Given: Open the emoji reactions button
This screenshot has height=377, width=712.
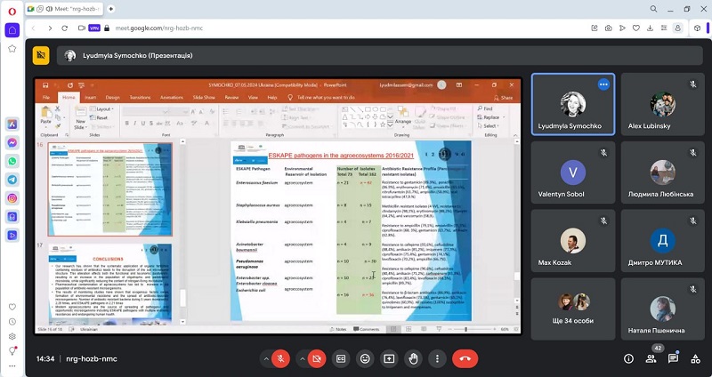Looking at the screenshot, I should pyautogui.click(x=365, y=359).
